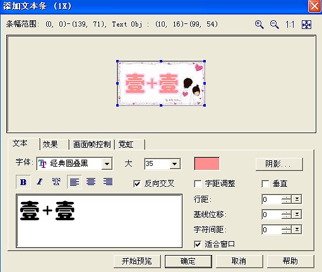Click the zoom in magnifier icon
This screenshot has width=322, height=272.
(x=259, y=25)
